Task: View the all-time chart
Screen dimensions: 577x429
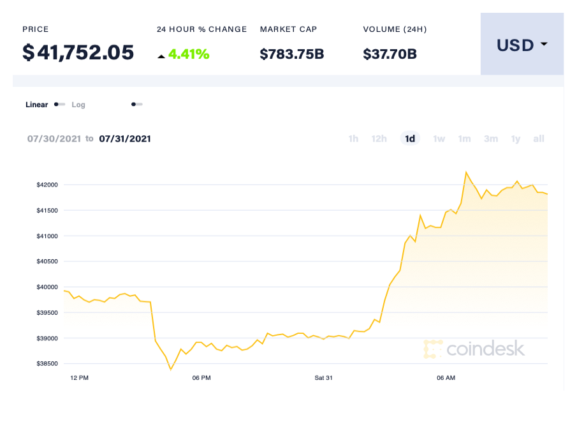Action: [538, 139]
